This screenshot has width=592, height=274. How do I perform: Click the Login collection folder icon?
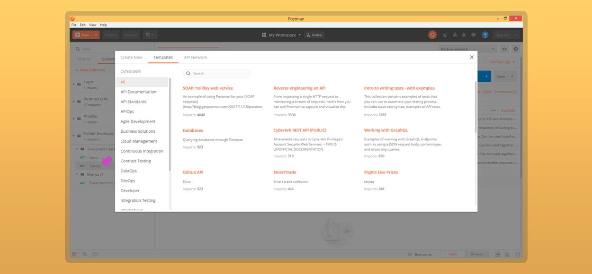[79, 84]
